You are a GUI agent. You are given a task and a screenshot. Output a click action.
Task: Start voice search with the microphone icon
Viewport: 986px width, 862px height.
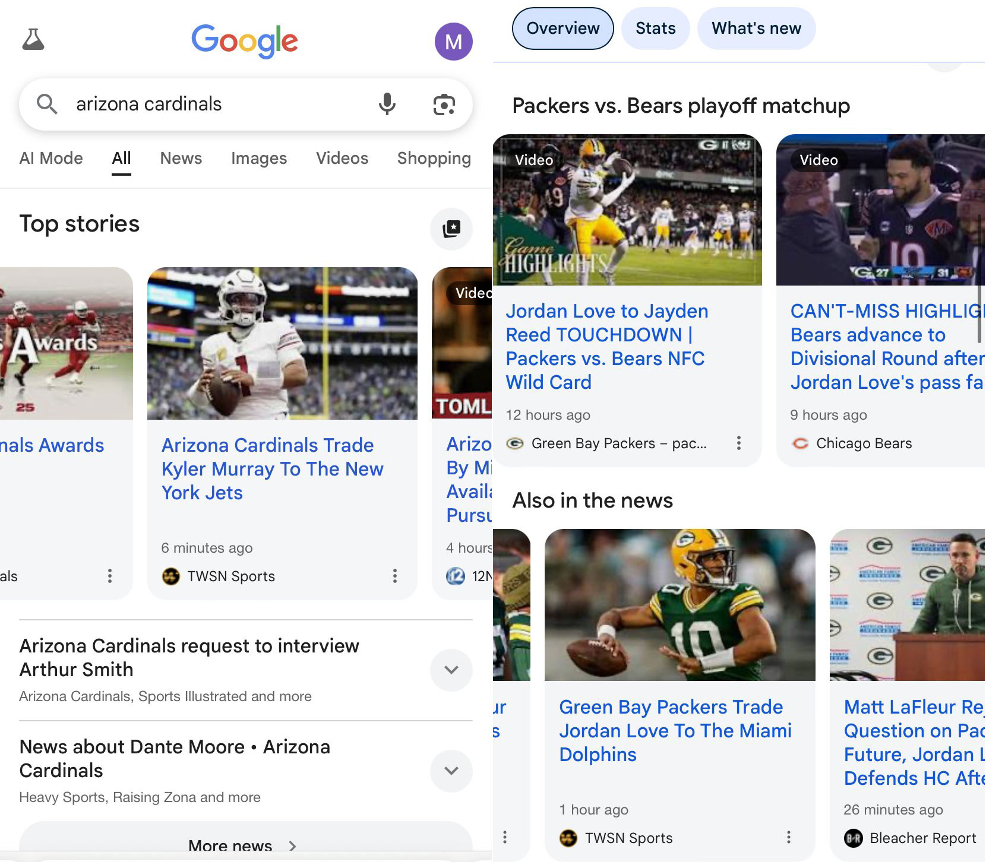[387, 104]
